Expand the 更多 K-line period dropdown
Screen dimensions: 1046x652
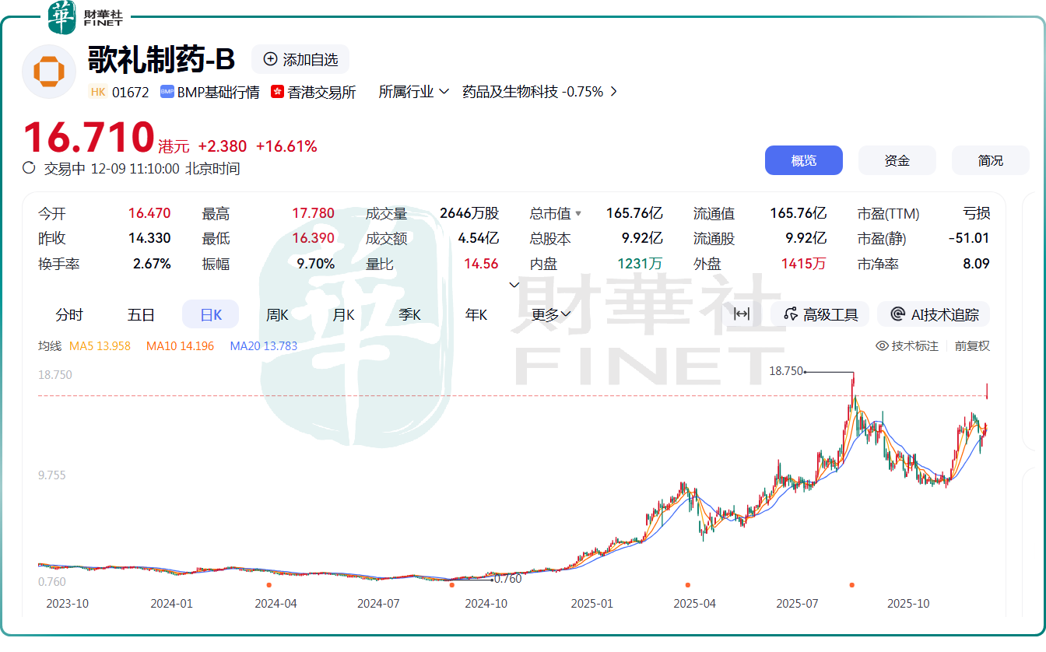click(x=550, y=314)
